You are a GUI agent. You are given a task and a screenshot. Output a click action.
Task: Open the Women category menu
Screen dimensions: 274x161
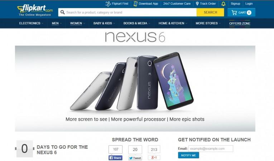point(77,23)
